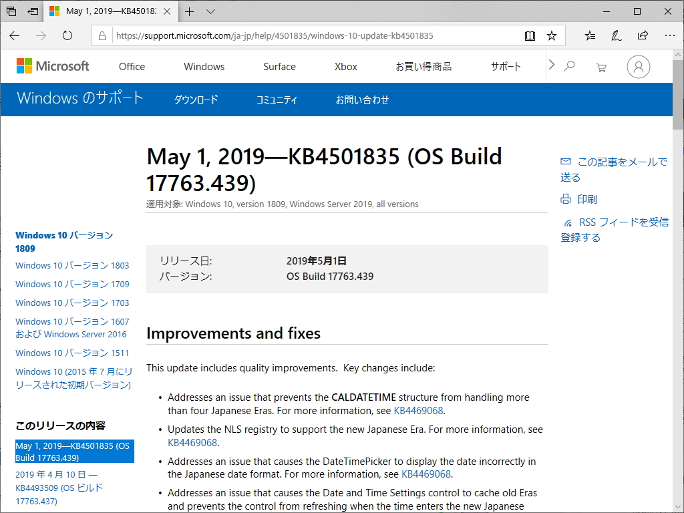684x513 pixels.
Task: Click RSS フィードを受信登録する link
Action: pos(615,230)
